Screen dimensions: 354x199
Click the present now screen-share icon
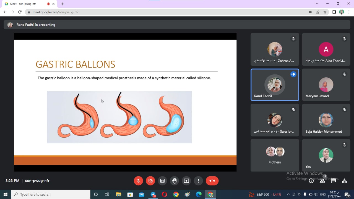click(186, 181)
